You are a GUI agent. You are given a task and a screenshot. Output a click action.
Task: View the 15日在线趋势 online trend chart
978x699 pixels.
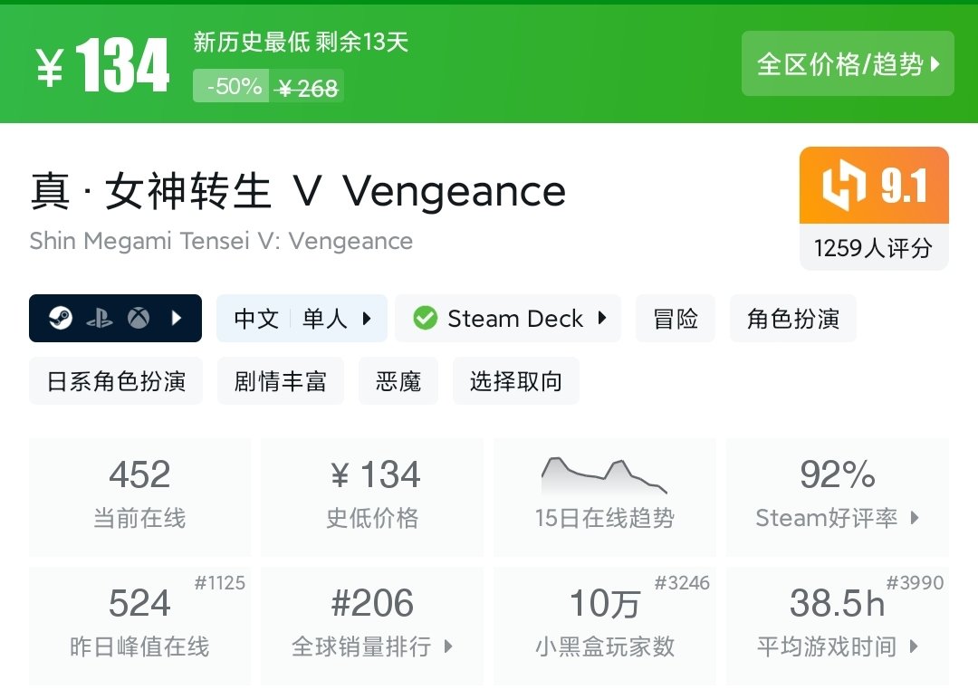click(604, 496)
